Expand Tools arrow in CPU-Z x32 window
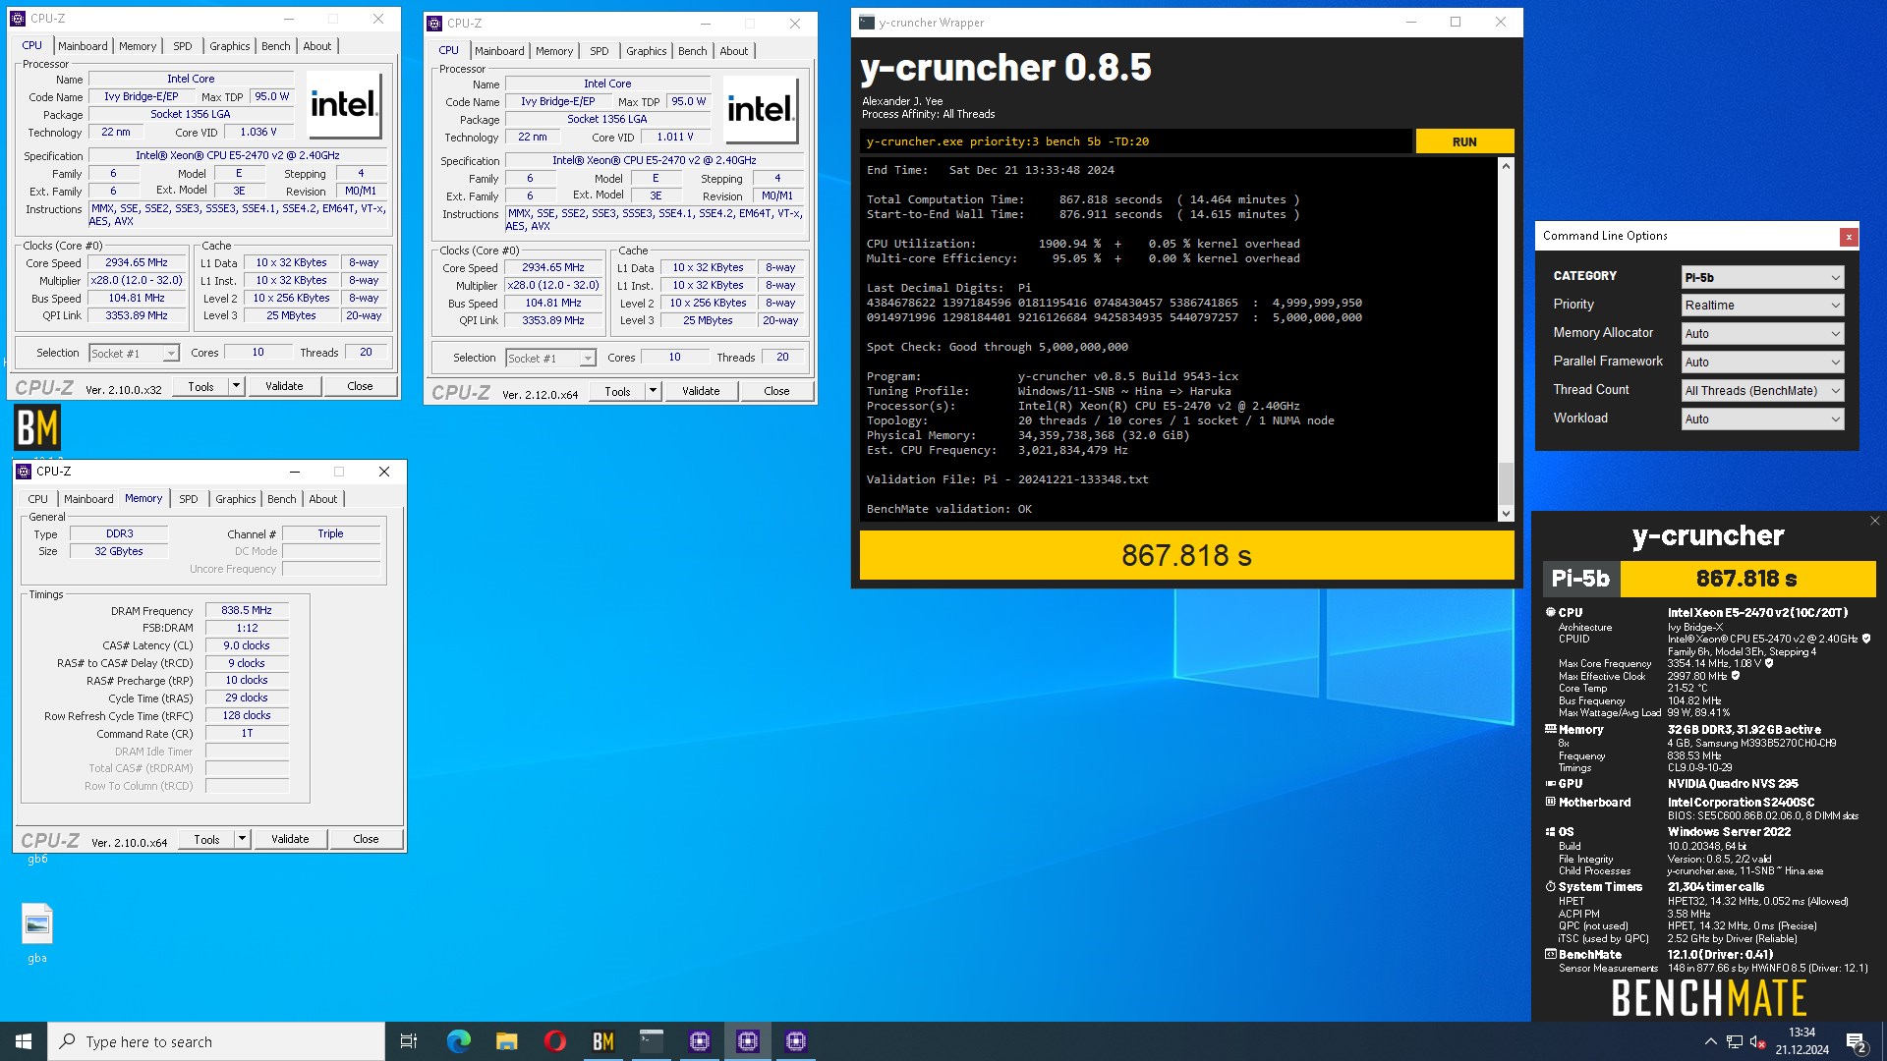 click(x=236, y=386)
